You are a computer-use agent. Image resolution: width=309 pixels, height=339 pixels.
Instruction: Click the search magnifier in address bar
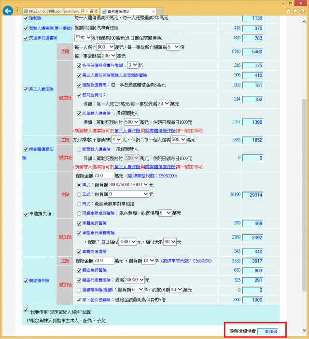83,11
